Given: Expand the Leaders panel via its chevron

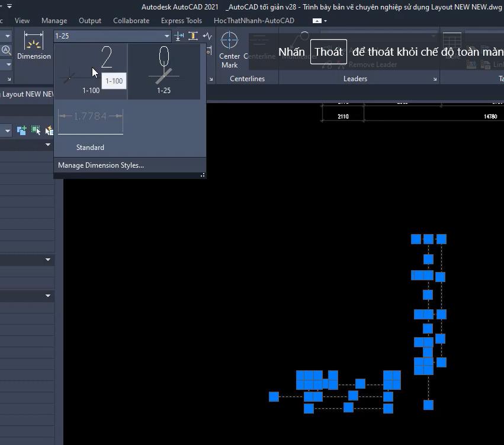Looking at the screenshot, I should click(435, 78).
